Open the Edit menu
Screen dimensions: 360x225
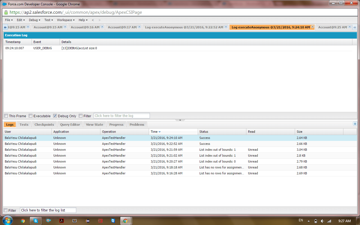(21, 20)
